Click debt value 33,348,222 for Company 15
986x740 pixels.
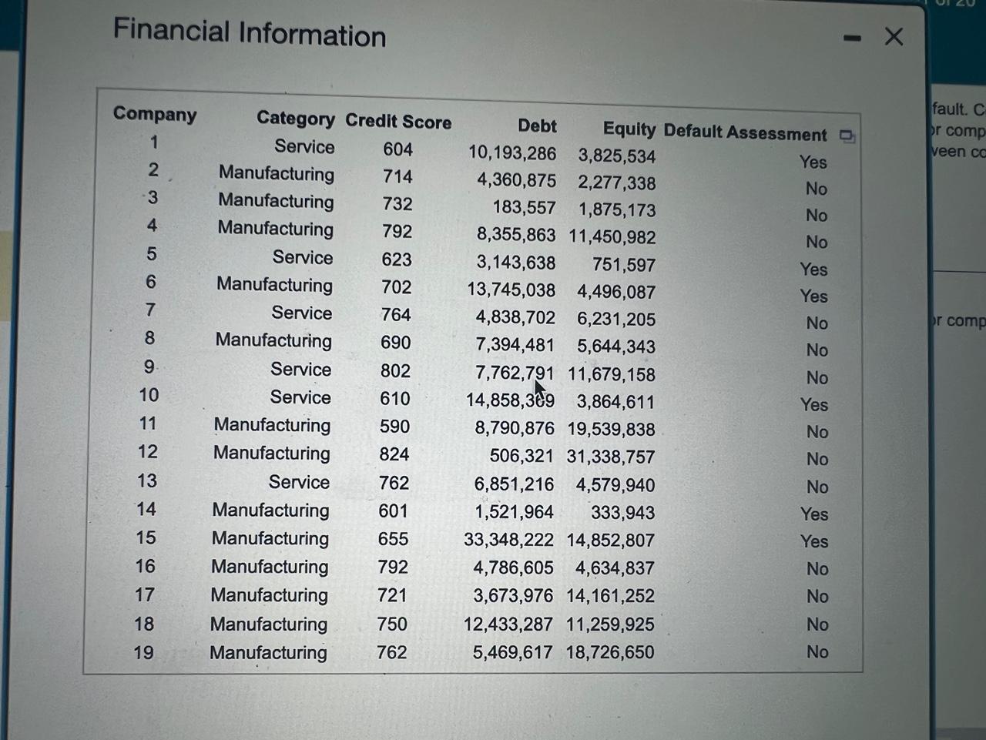coord(509,540)
